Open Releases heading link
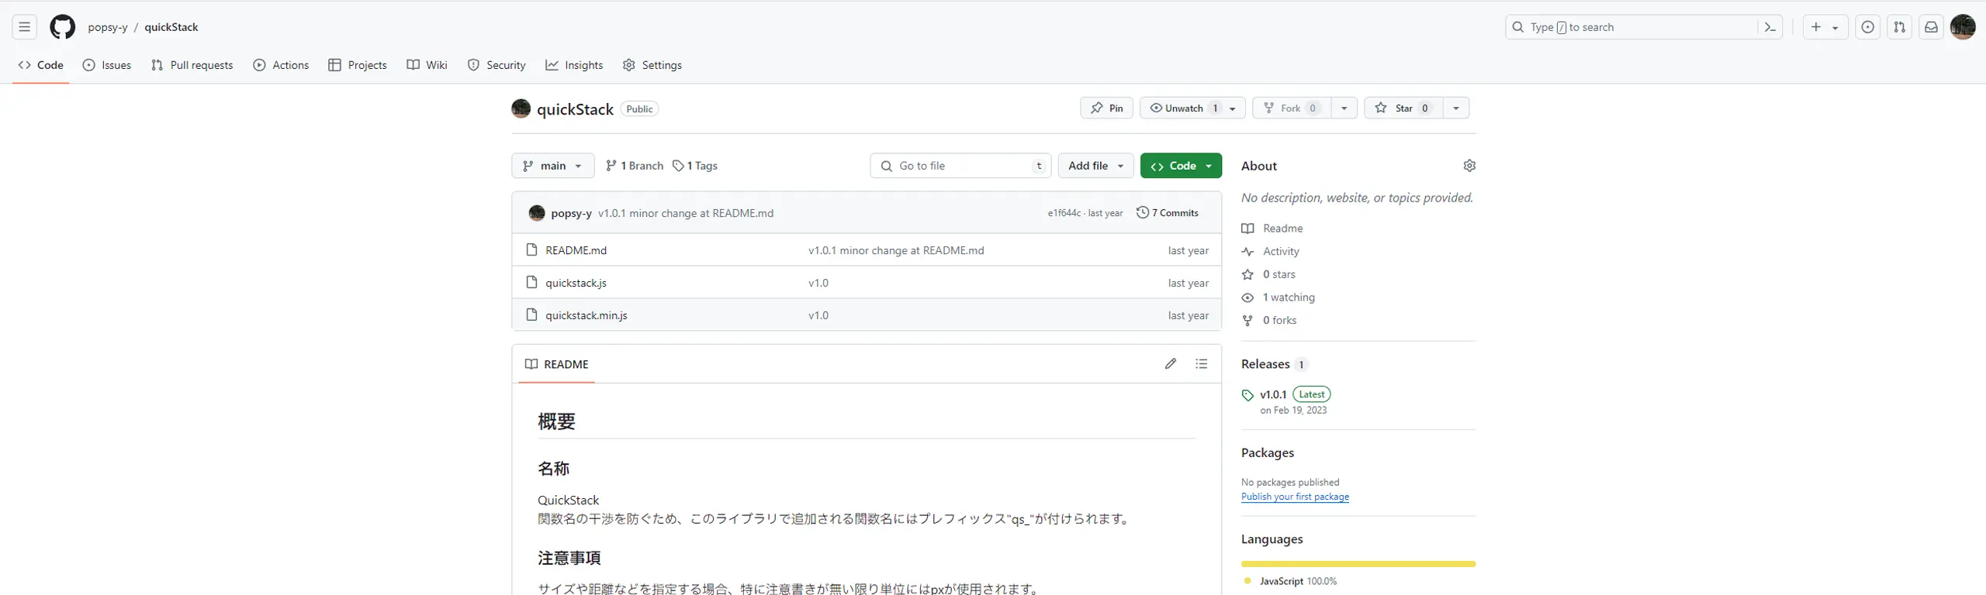The image size is (1986, 595). (x=1275, y=364)
